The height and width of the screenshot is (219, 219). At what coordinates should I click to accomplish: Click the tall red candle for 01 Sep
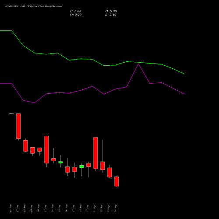click(95, 153)
